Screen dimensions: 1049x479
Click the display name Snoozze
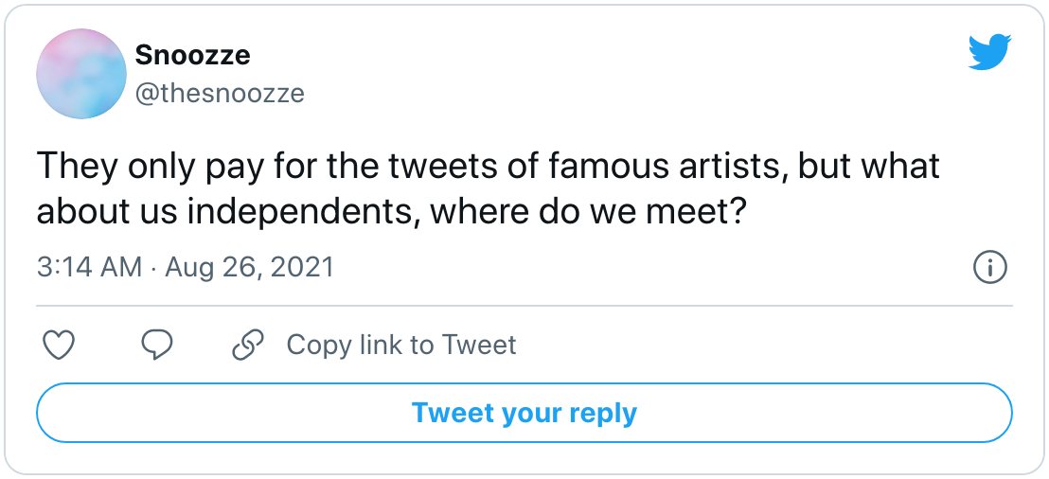[x=193, y=55]
